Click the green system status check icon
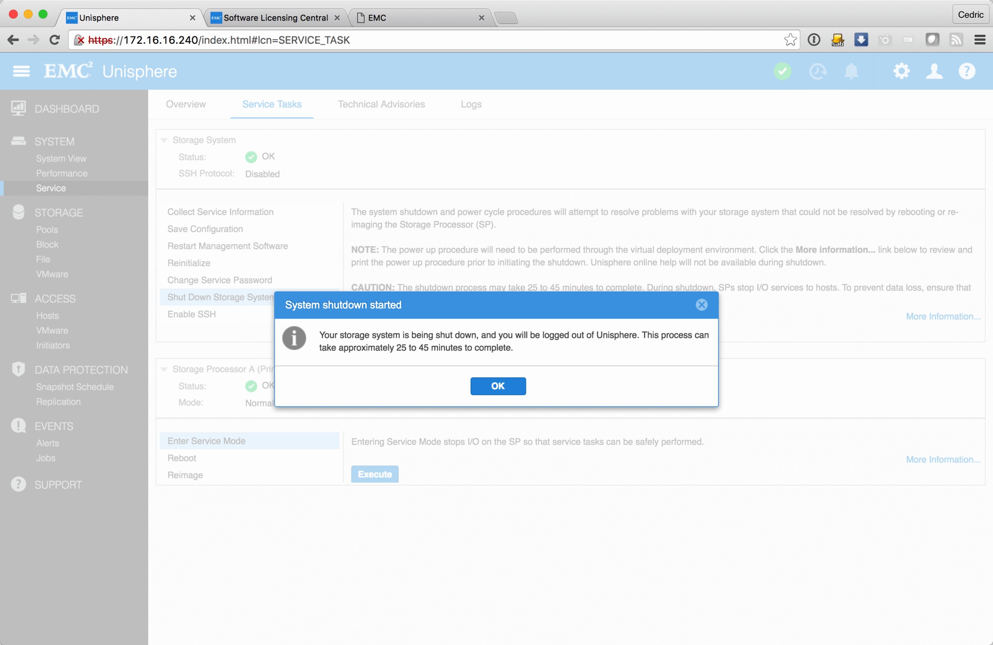This screenshot has width=993, height=645. click(x=782, y=71)
